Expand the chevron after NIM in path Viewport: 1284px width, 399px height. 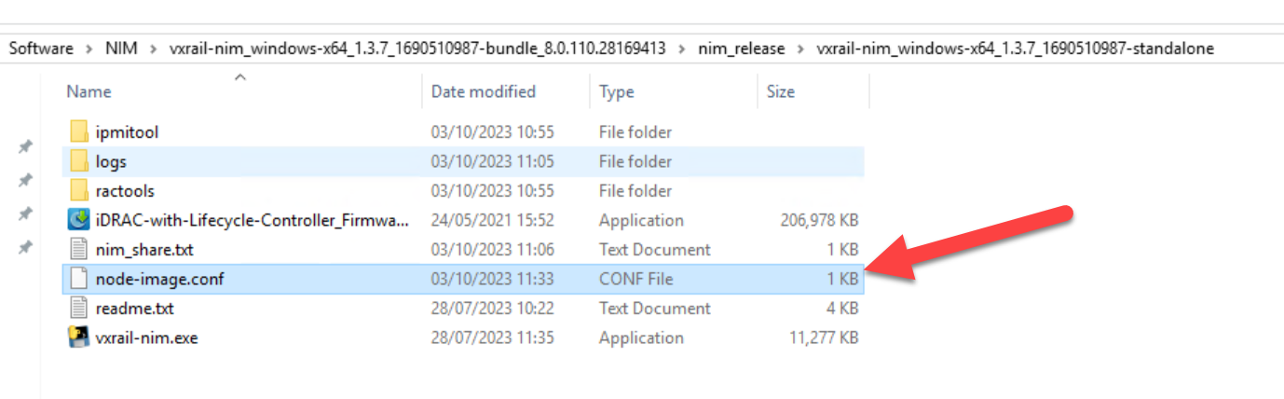click(x=155, y=48)
